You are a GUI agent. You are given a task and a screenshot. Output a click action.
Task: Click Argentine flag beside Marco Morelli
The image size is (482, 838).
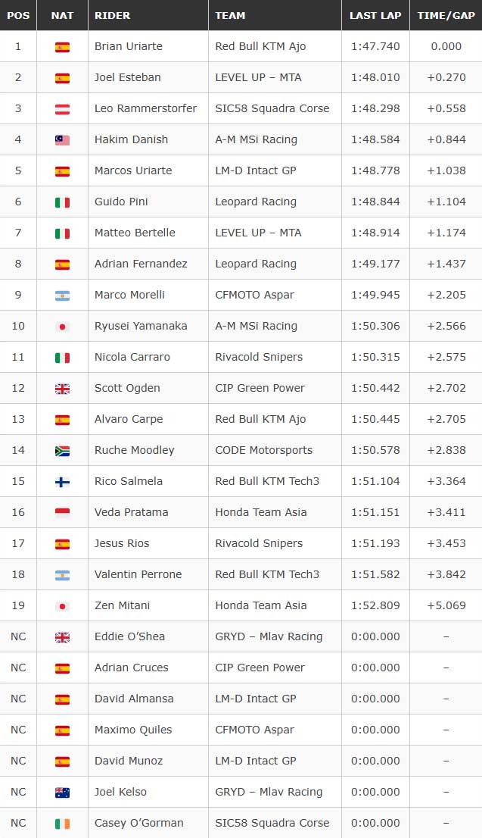[62, 295]
